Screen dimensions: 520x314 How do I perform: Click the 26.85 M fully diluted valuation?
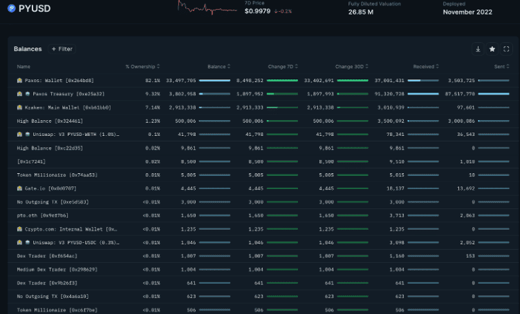(361, 12)
